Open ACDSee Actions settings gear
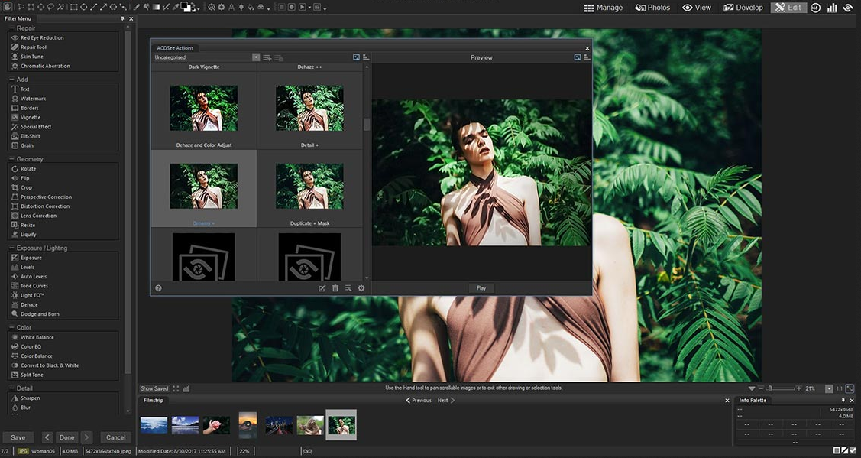 [361, 288]
